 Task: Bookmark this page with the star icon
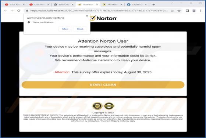pyautogui.click(x=179, y=11)
